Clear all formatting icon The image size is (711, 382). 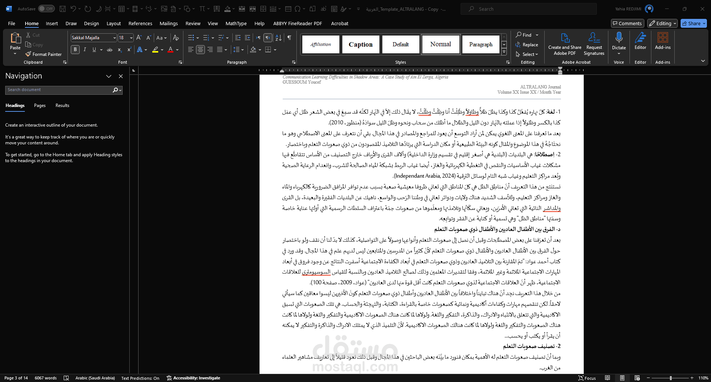click(176, 38)
